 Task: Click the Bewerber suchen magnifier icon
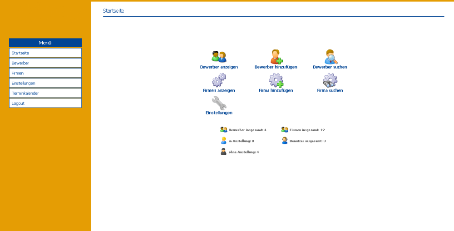pyautogui.click(x=331, y=57)
